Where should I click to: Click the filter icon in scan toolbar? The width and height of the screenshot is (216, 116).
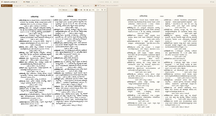[x=85, y=10]
